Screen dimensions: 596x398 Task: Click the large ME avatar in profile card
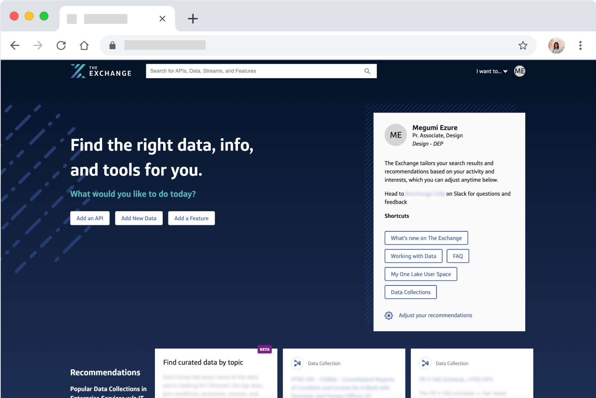tap(396, 135)
